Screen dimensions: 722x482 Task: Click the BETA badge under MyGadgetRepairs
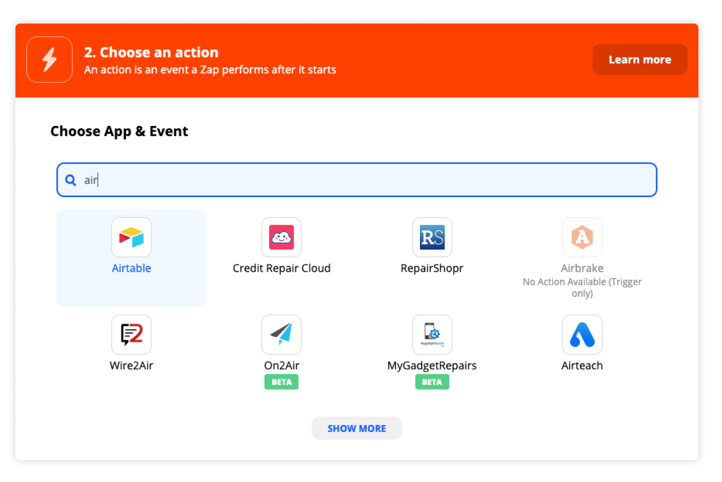(432, 382)
